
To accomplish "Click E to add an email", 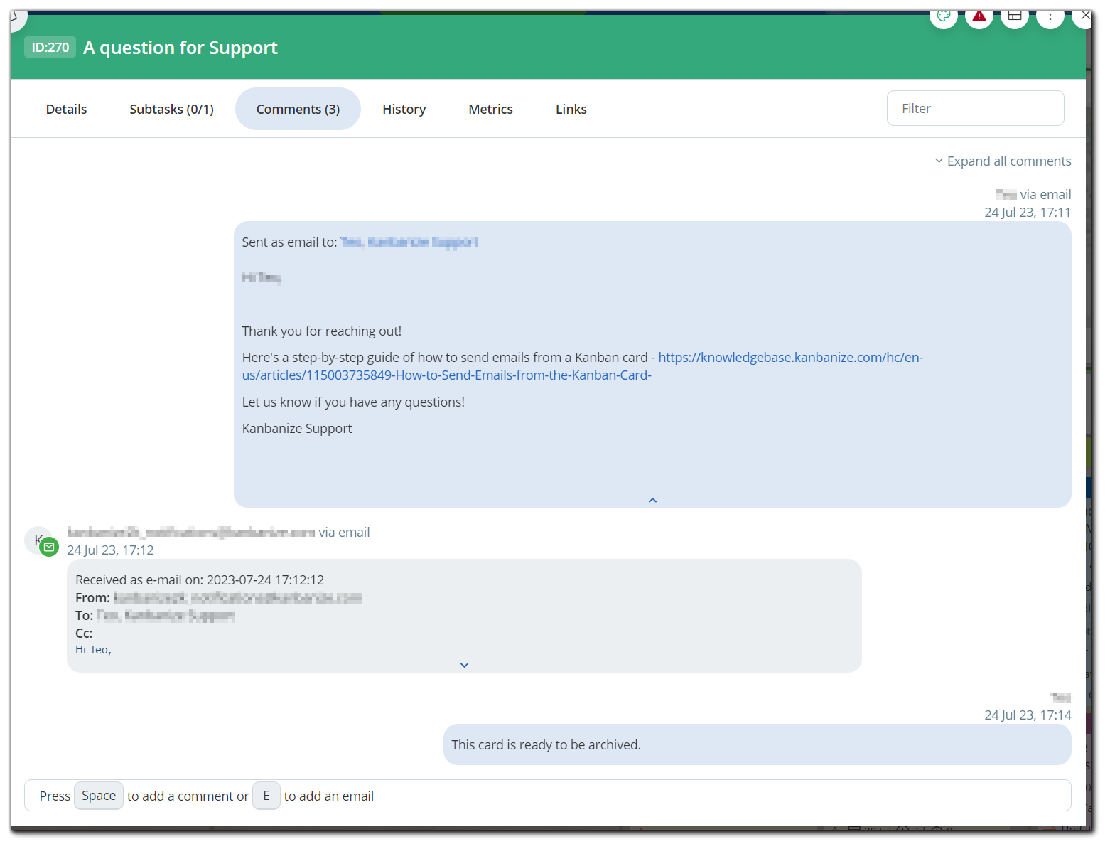I will [266, 796].
